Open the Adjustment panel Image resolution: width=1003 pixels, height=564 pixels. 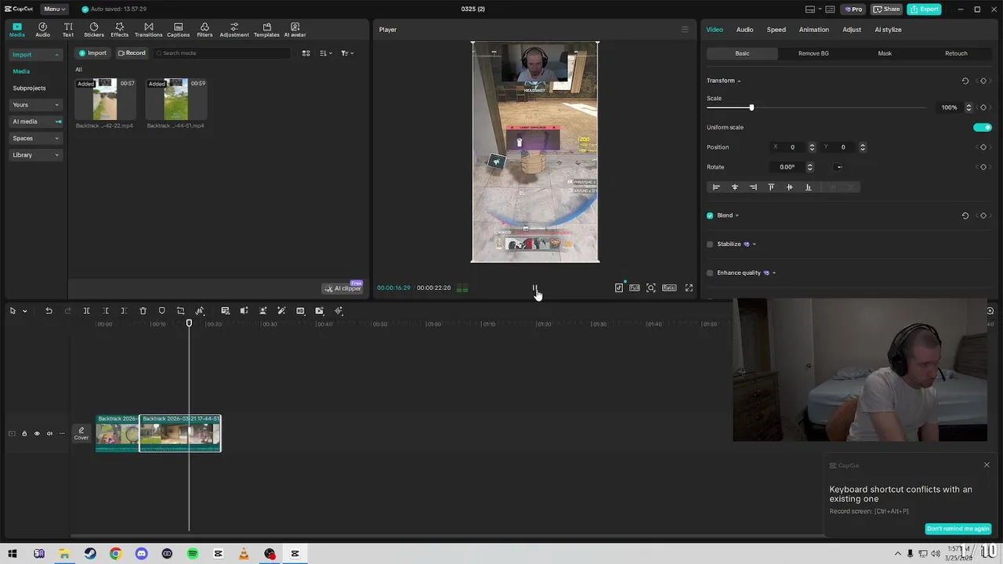[234, 30]
